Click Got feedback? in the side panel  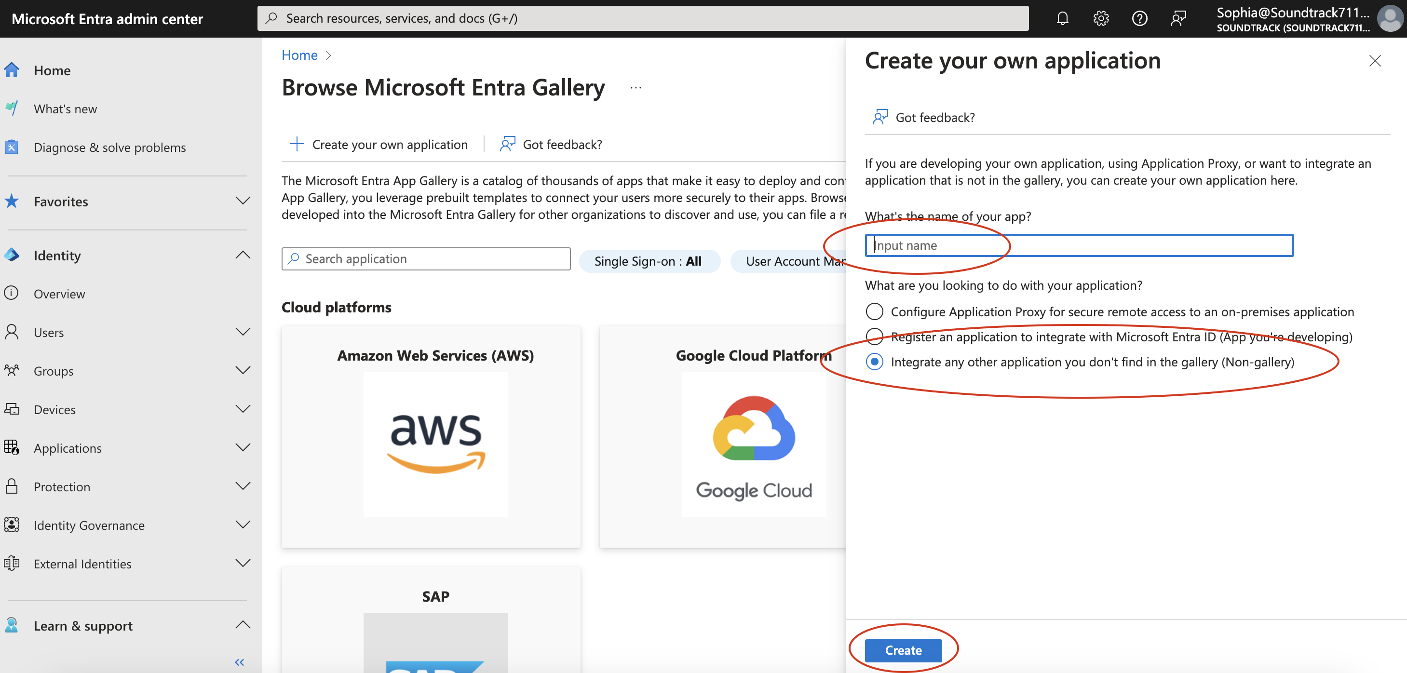[924, 118]
